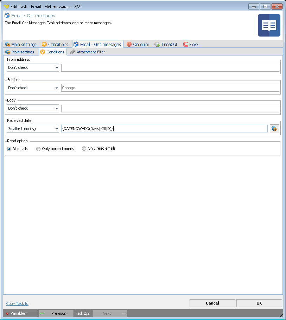Open the Subject condition dropdown
Image resolution: width=286 pixels, height=320 pixels.
click(x=33, y=88)
